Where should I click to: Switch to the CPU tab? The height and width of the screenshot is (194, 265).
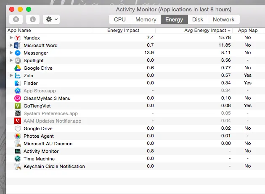(x=120, y=19)
